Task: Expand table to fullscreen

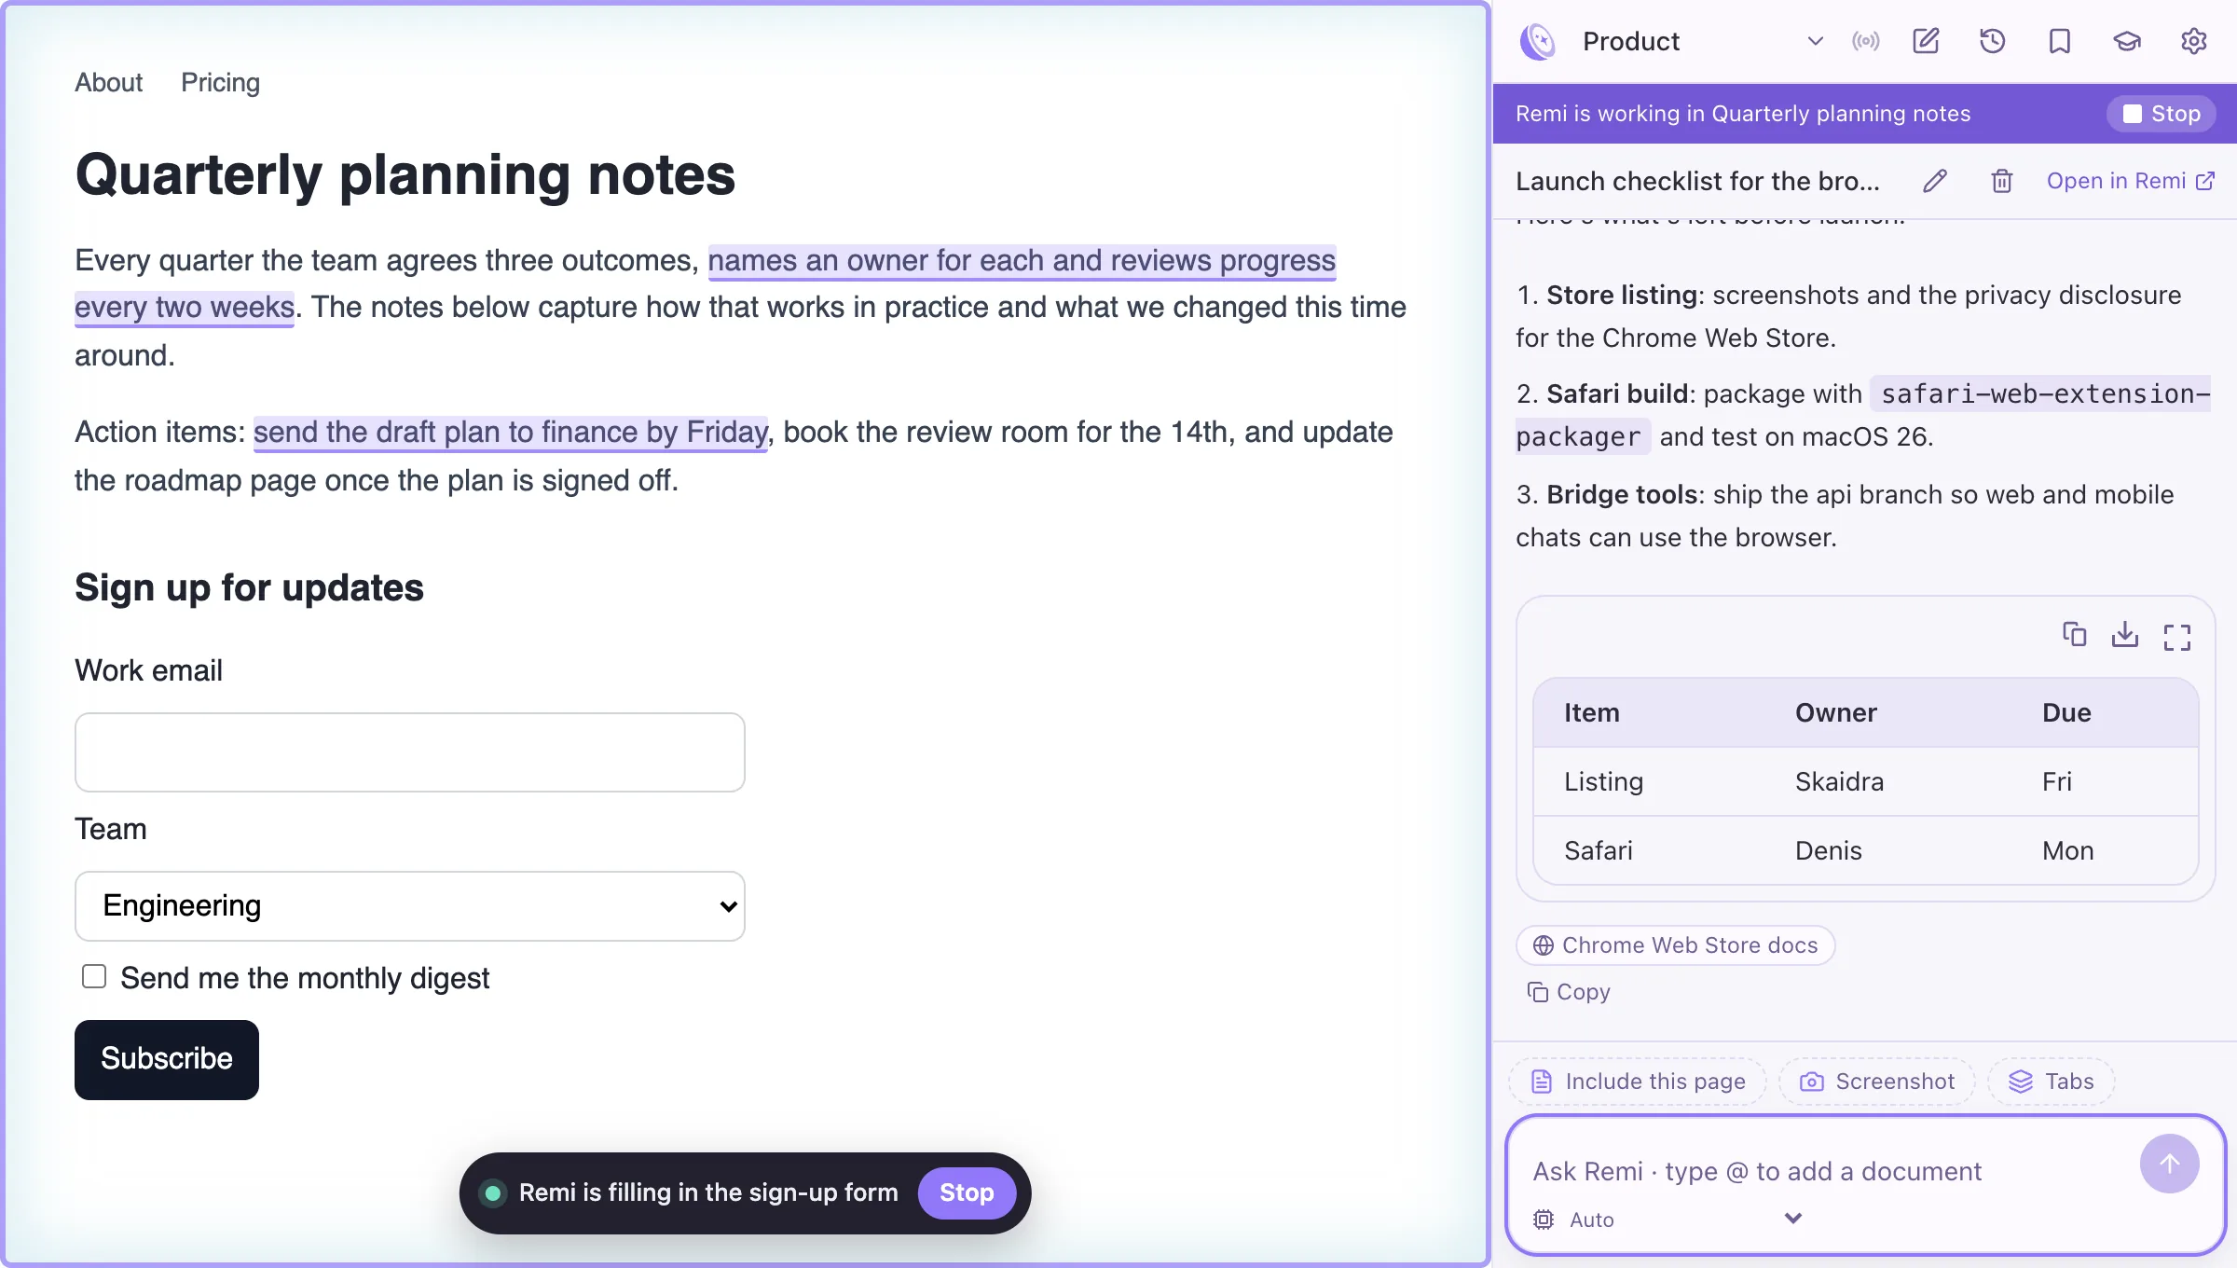Action: coord(2177,637)
